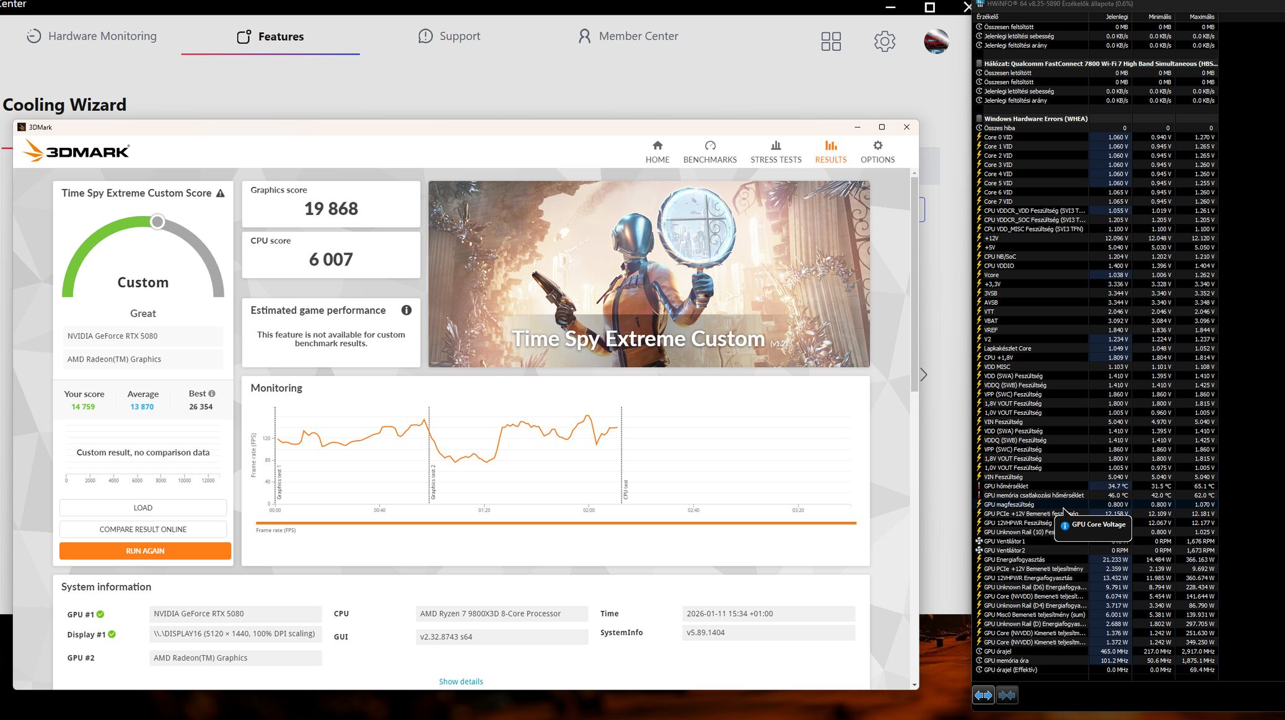Screen dimensions: 1285x720
Task: Click COMPARE RESULT ONLINE button
Action: [143, 529]
